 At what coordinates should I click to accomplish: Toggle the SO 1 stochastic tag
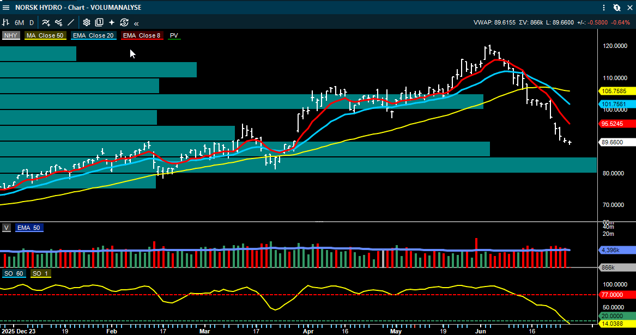tap(40, 273)
